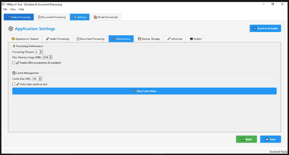Decrease Processing Threads with down arrow
Viewport: 289px width, 155px height.
(x=41, y=53)
